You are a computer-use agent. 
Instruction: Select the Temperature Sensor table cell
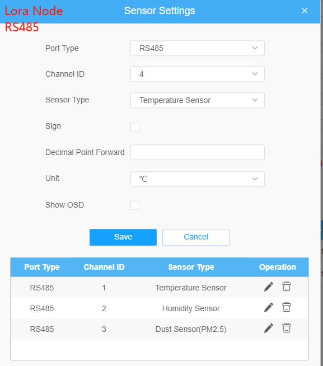[191, 288]
